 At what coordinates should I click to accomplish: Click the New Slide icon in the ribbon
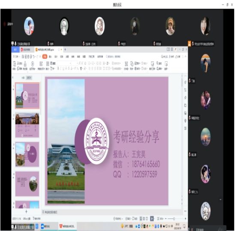[41, 64]
